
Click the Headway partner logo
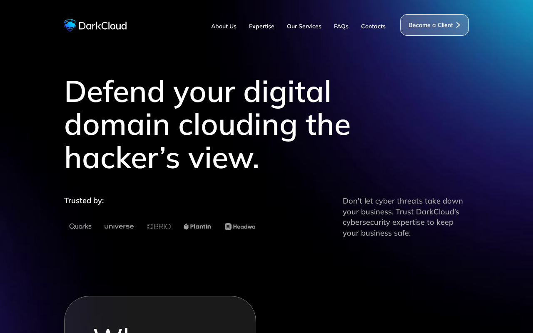click(x=240, y=226)
